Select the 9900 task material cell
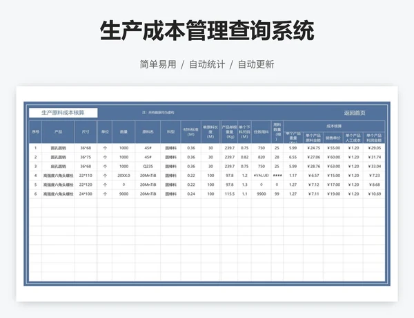This screenshot has height=318, width=414. click(x=261, y=194)
